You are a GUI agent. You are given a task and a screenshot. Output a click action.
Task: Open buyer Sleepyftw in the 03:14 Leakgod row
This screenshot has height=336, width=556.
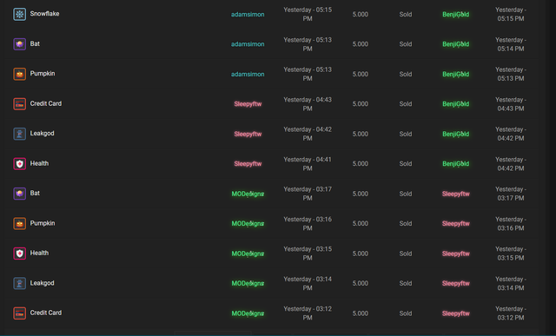point(455,284)
